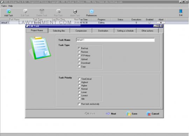Close the Edit Task dialog

[x=161, y=26]
